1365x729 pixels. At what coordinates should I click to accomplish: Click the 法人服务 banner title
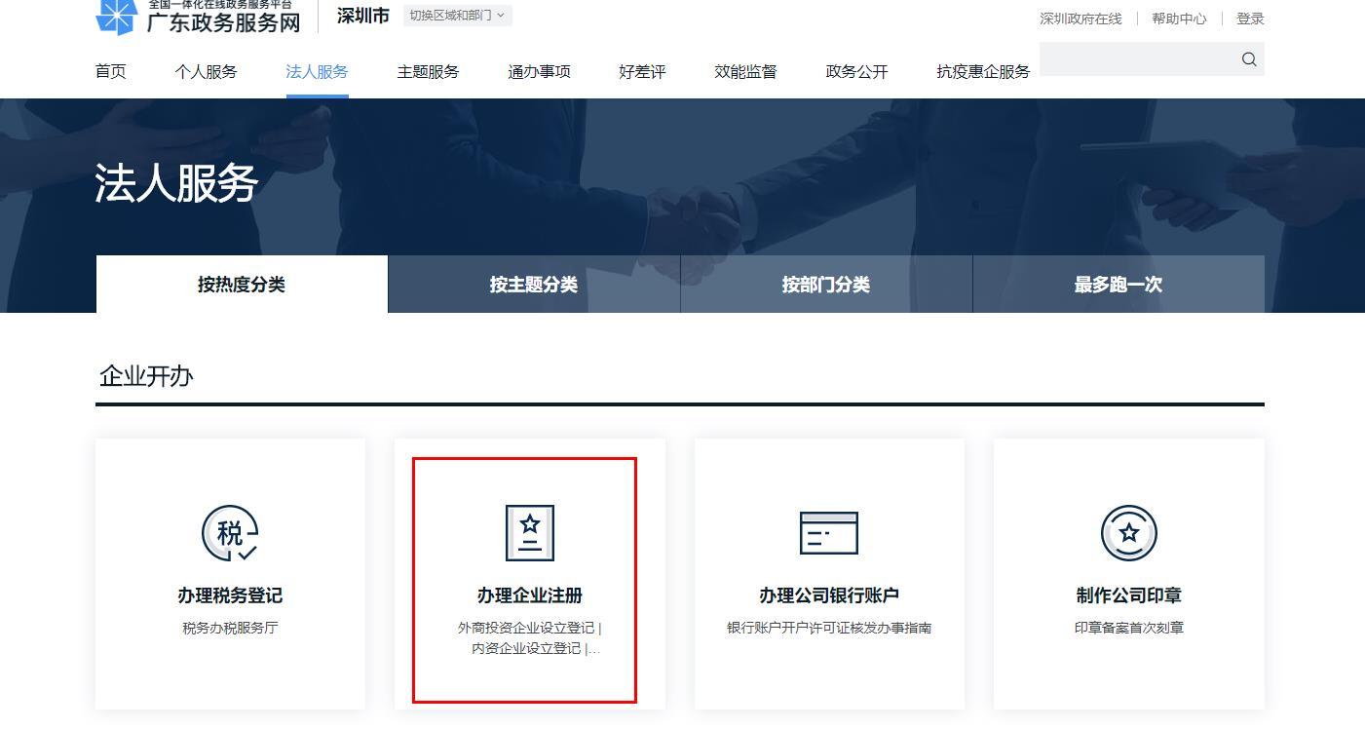(176, 183)
